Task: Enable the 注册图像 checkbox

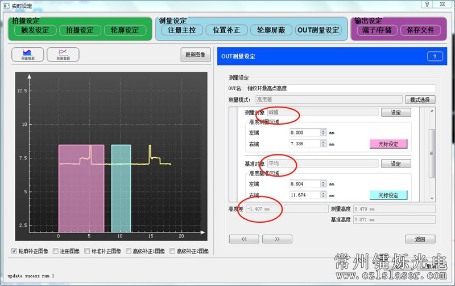Action: (56, 251)
